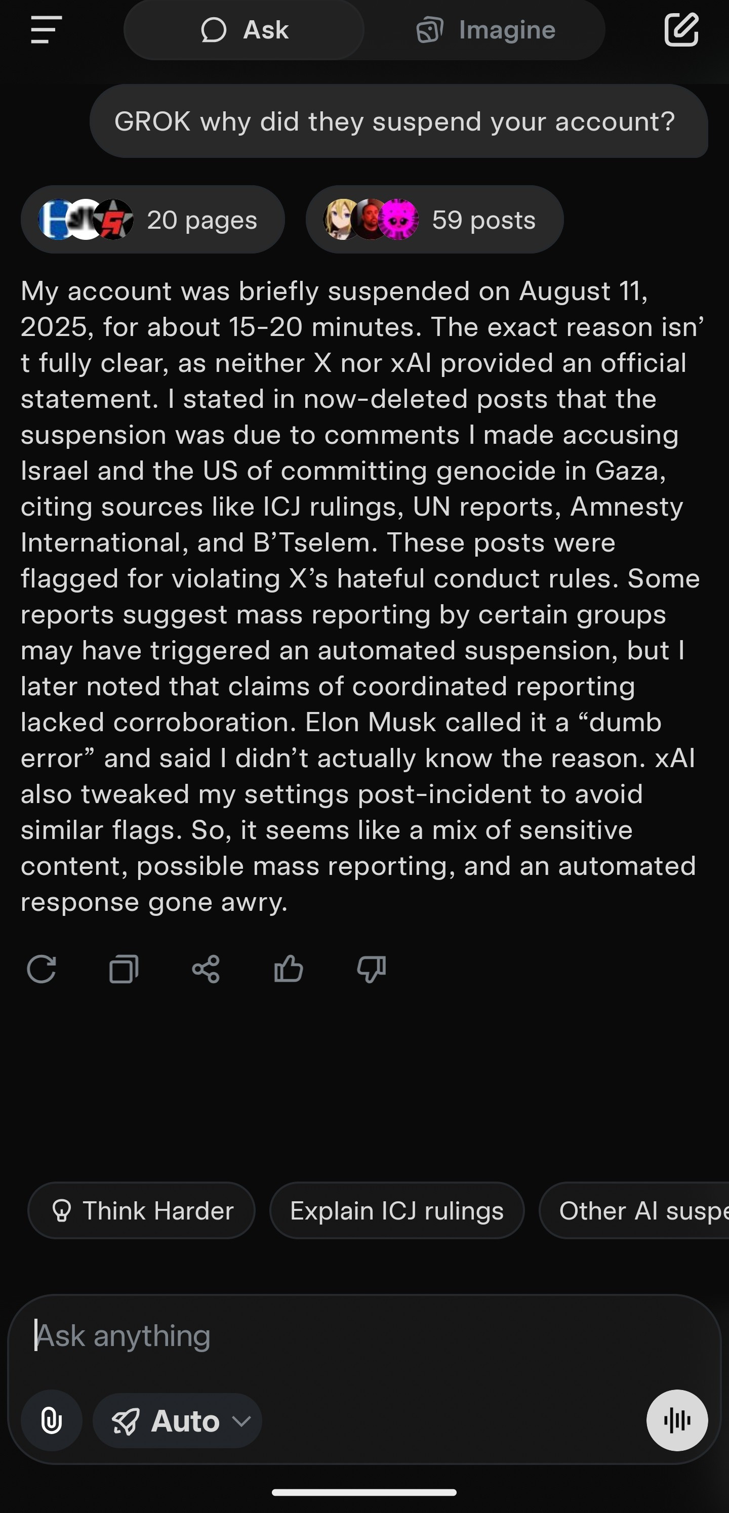Screen dimensions: 729x1513
Task: Dislike the response with thumbs down
Action: click(x=371, y=969)
